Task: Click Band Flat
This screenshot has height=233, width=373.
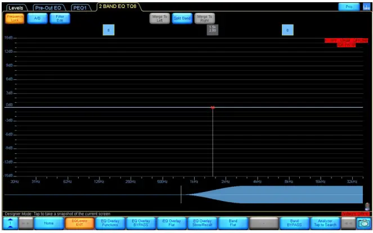Action: pos(233,223)
